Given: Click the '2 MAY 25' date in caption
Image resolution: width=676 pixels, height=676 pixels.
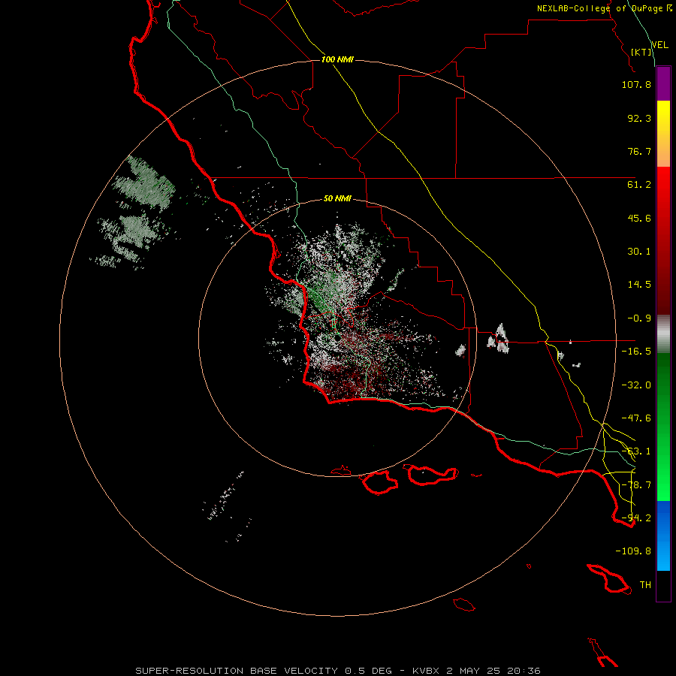Looking at the screenshot, I should tap(473, 671).
